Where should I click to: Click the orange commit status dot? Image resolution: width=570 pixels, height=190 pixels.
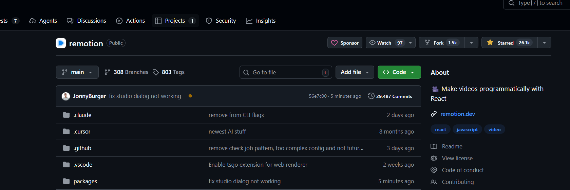tap(190, 96)
